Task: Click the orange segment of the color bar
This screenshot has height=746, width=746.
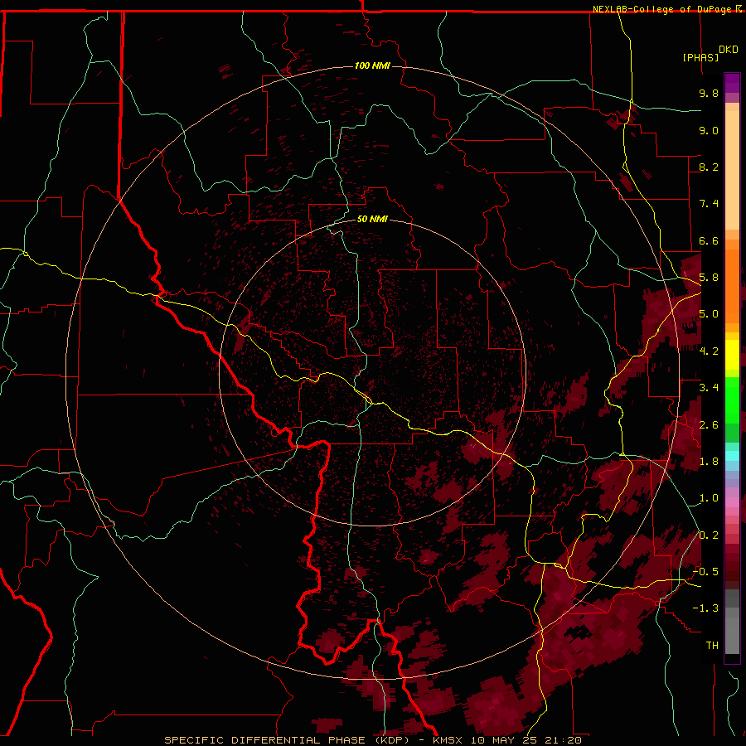Action: [x=732, y=285]
